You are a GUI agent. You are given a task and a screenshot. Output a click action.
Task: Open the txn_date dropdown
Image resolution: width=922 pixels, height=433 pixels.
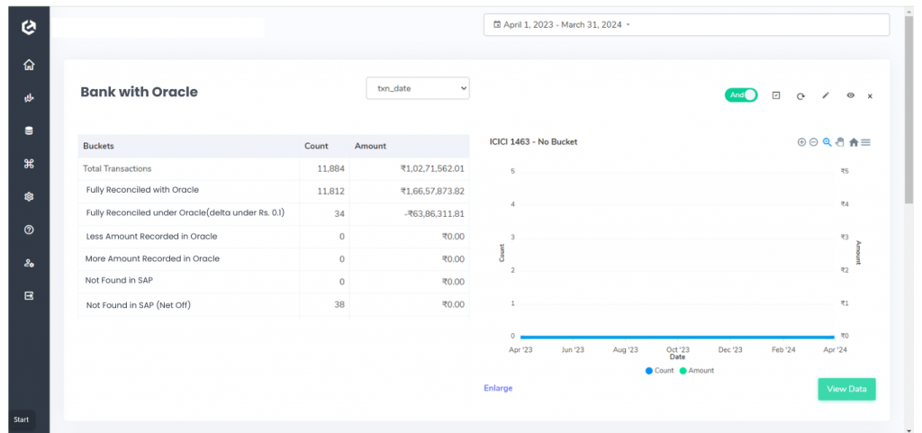pos(418,88)
